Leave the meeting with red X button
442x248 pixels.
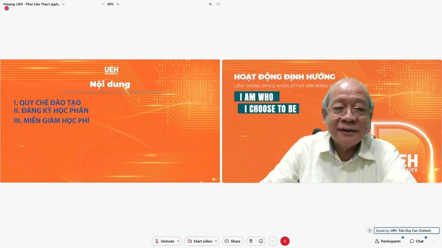tap(285, 241)
